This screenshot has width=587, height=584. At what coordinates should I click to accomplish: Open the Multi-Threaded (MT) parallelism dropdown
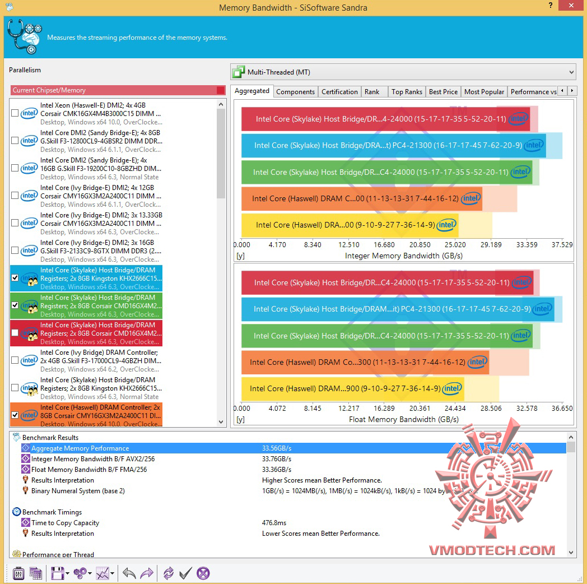click(403, 72)
